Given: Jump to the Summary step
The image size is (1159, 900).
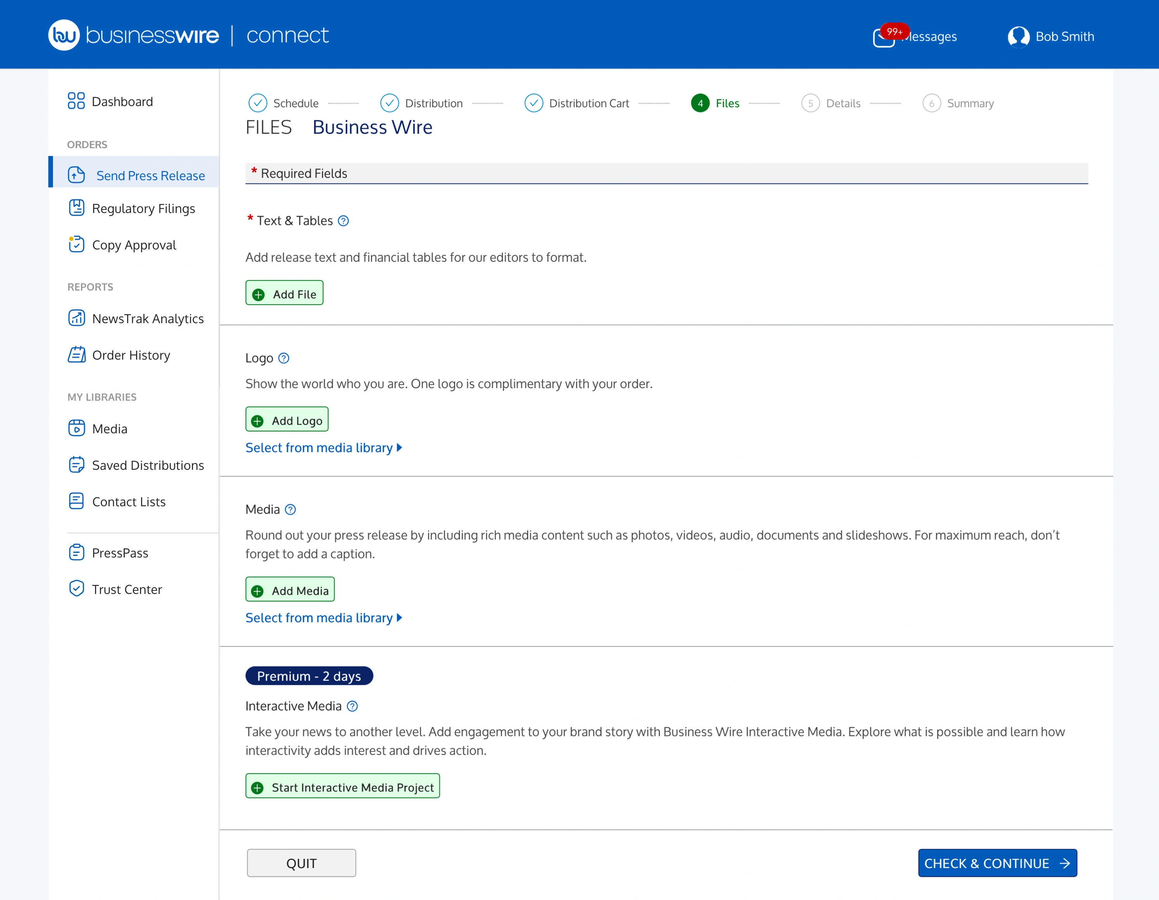Looking at the screenshot, I should pyautogui.click(x=958, y=103).
